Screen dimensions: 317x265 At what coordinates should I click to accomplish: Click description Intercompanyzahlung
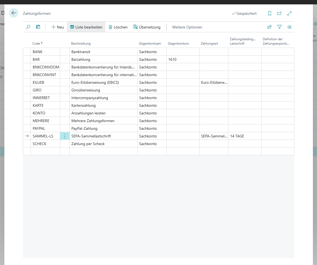click(x=103, y=98)
